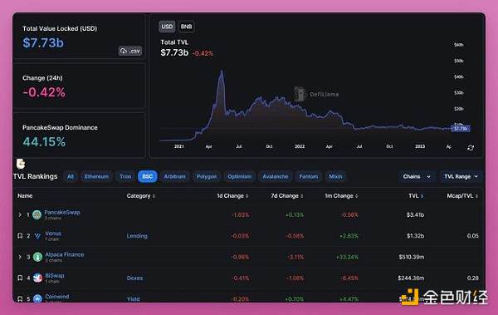Toggle bookmark for row 5 protocol
498x315 pixels.
[20, 298]
